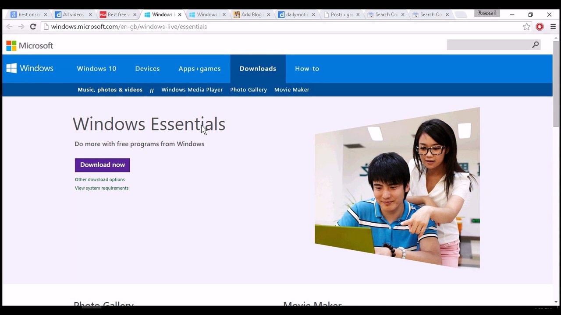Click 'Do more with free programs from Windows' text
The width and height of the screenshot is (561, 315).
point(139,144)
